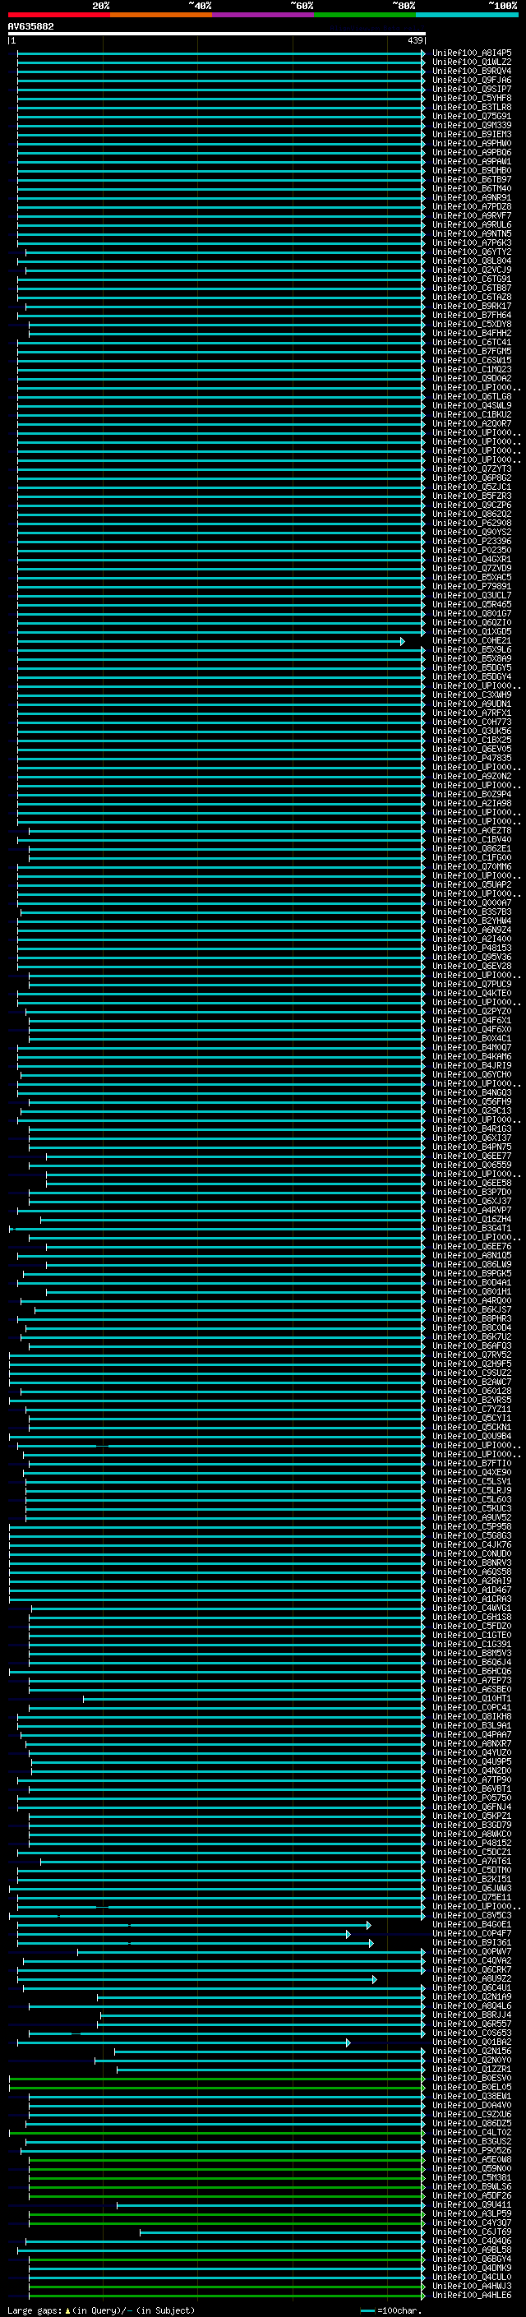Select the UniRef100_P47835 label
The height and width of the screenshot is (2317, 526).
pyautogui.click(x=471, y=759)
